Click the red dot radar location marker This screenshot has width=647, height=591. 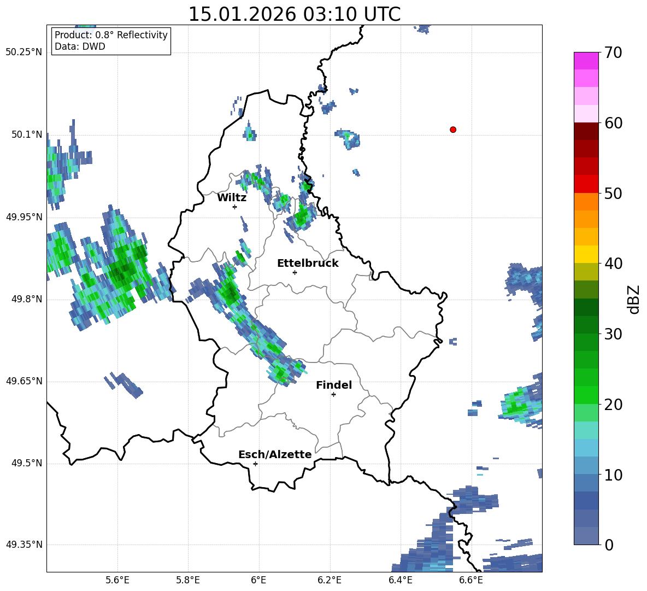point(453,130)
